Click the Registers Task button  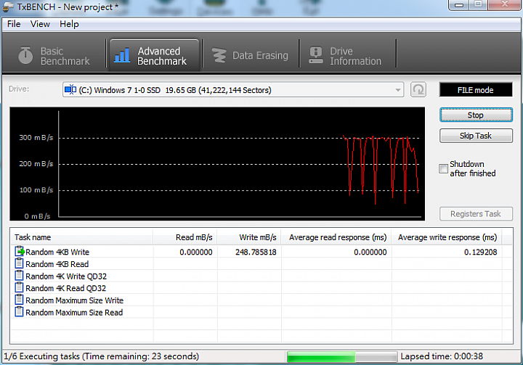point(476,213)
